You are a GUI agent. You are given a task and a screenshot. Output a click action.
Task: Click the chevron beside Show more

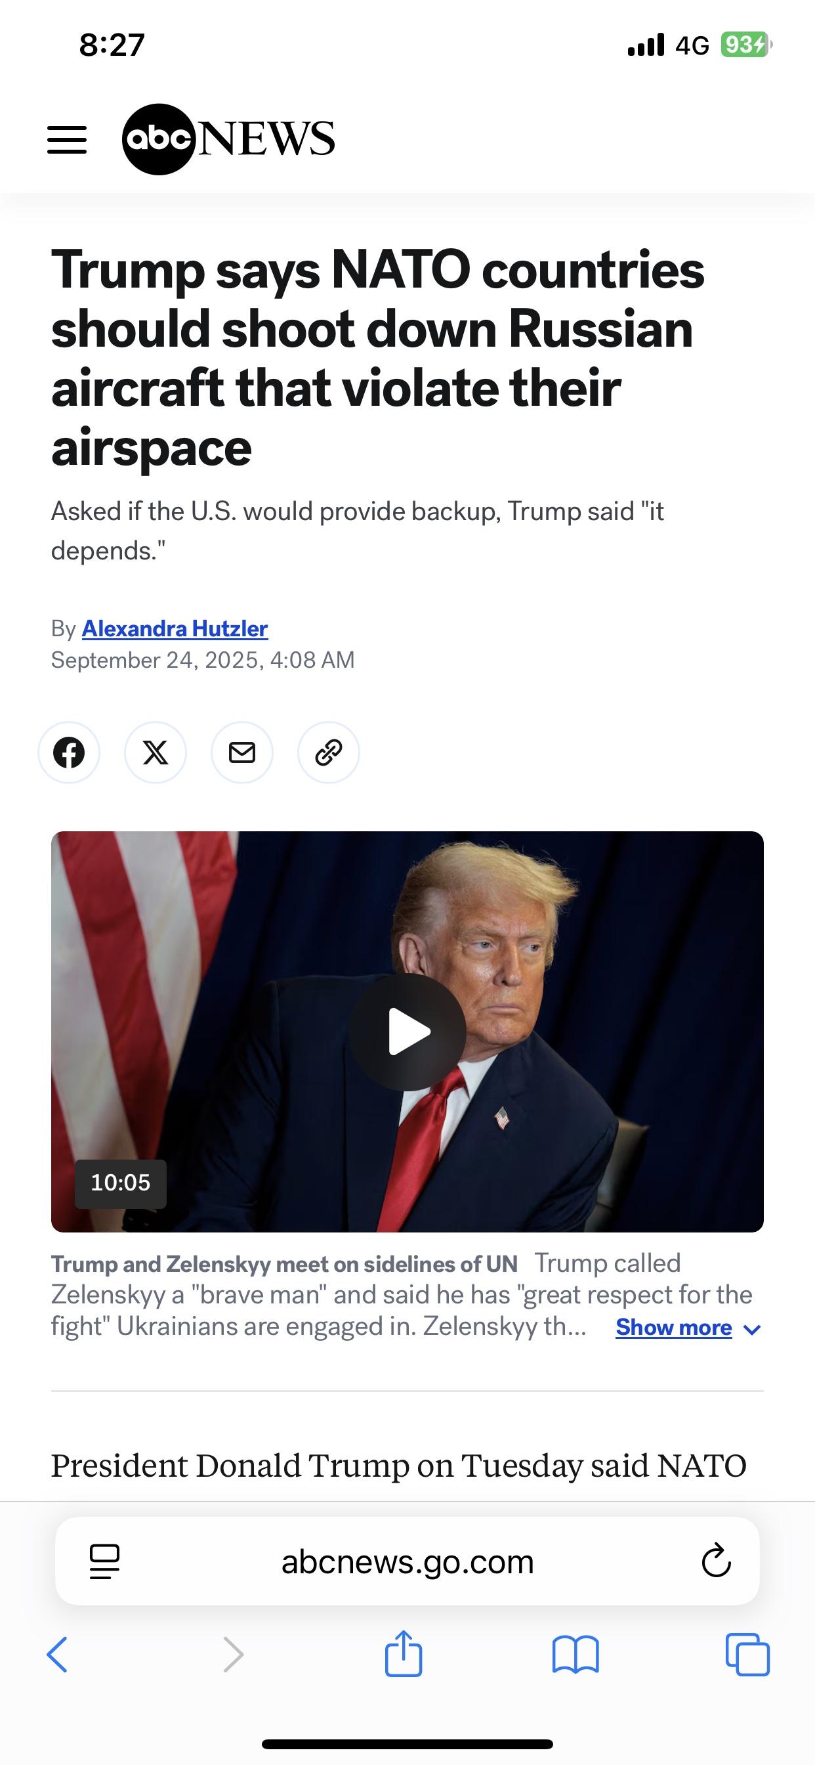[752, 1330]
